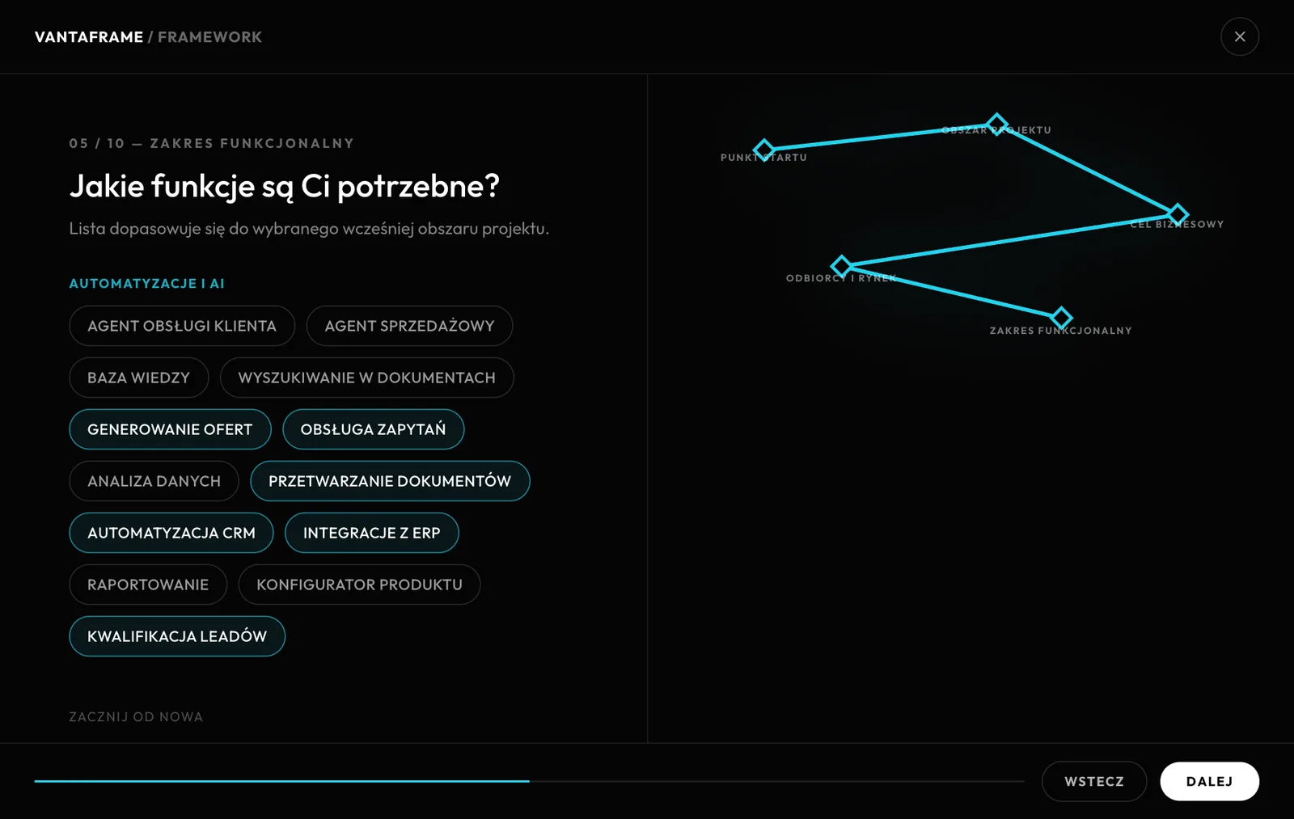Close the framework wizard with X icon
This screenshot has width=1294, height=819.
[x=1240, y=37]
